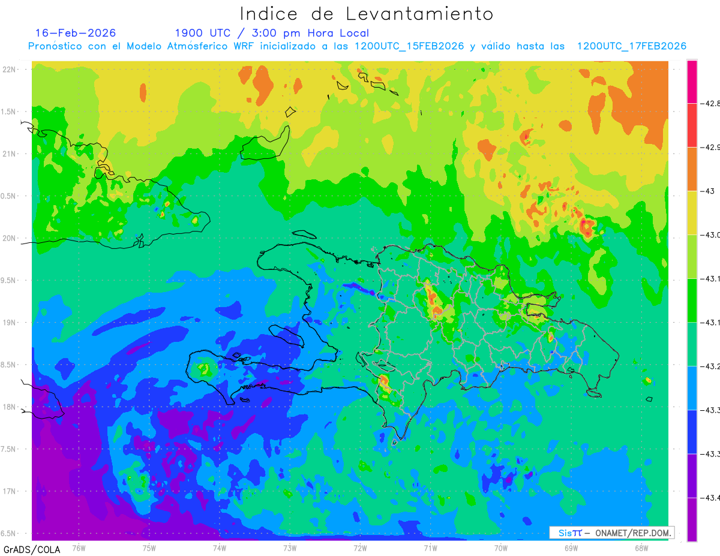Click the '72W' longitude label
The height and width of the screenshot is (556, 720).
pyautogui.click(x=360, y=548)
